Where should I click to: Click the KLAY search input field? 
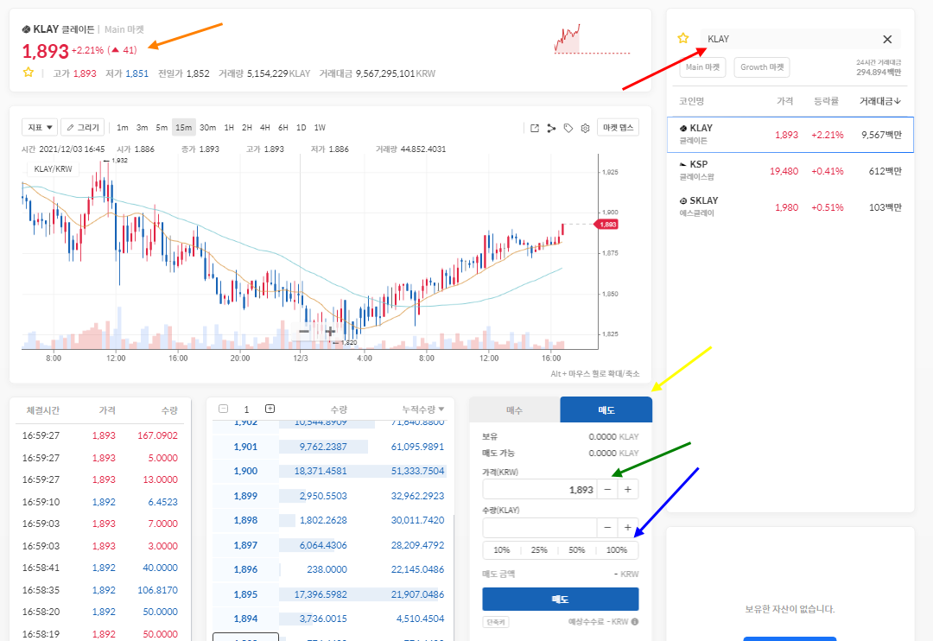click(x=790, y=39)
